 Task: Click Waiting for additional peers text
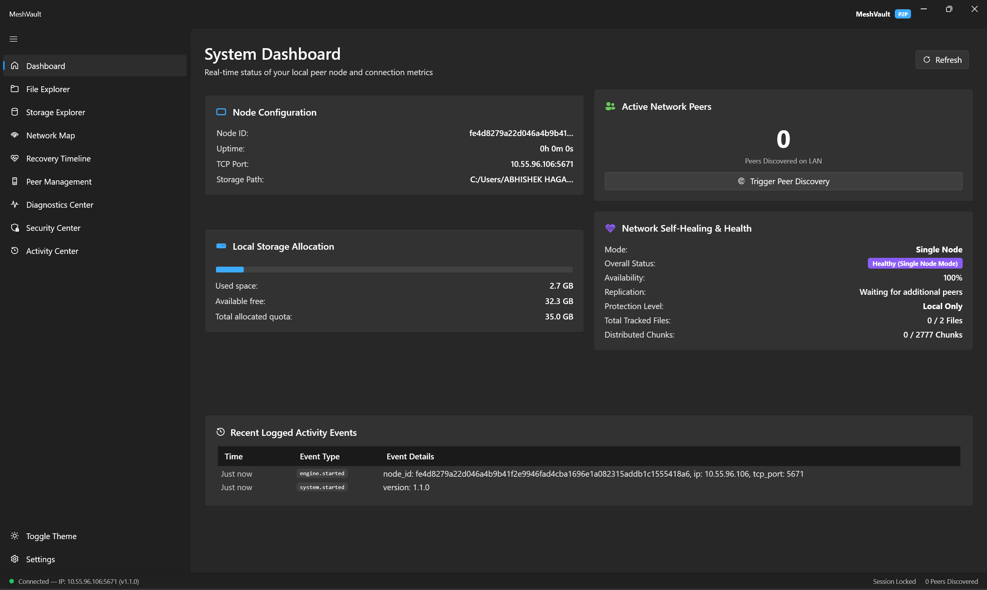click(911, 292)
